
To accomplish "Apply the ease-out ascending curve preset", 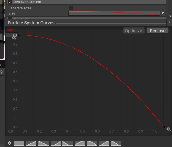I will point(80,143).
